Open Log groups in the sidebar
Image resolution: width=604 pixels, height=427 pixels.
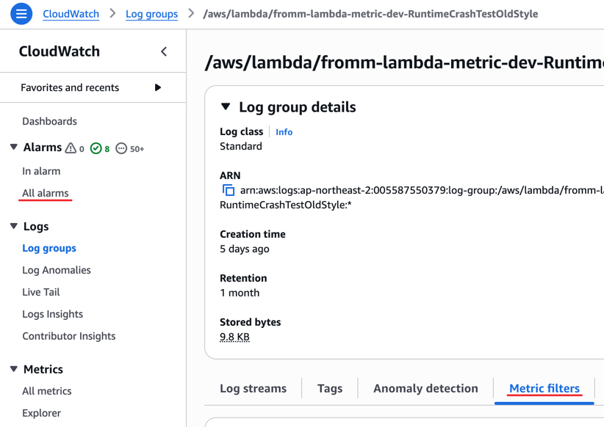point(49,248)
